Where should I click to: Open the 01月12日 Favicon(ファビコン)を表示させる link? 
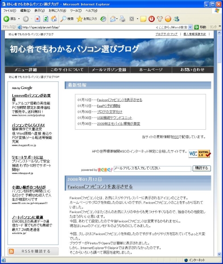click(x=120, y=100)
